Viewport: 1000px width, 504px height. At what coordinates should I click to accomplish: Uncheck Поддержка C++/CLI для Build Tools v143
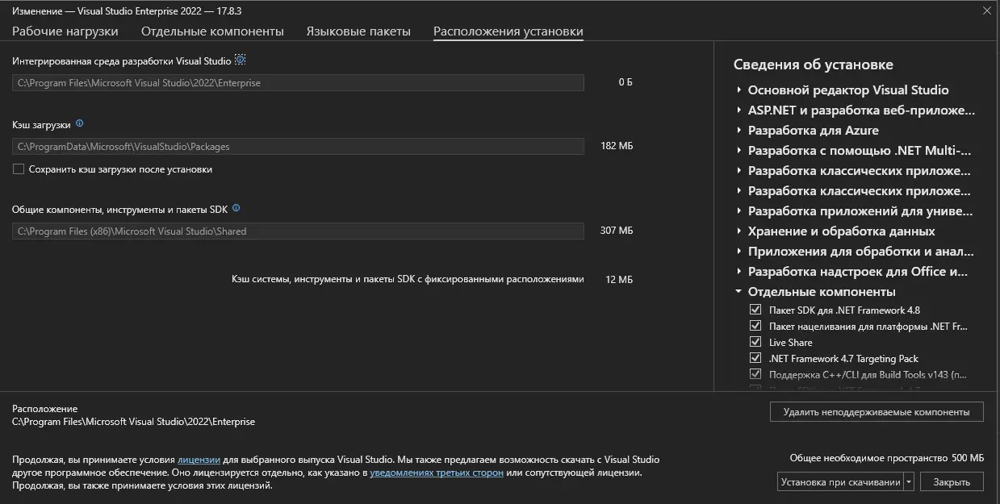click(755, 373)
